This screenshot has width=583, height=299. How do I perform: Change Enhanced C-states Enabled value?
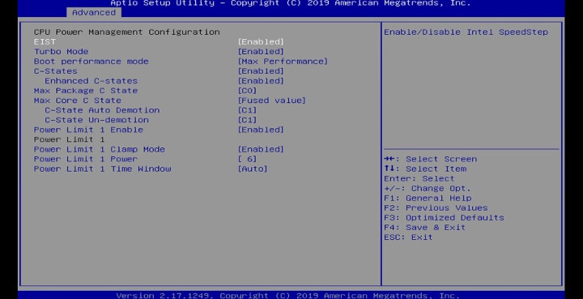pos(261,81)
